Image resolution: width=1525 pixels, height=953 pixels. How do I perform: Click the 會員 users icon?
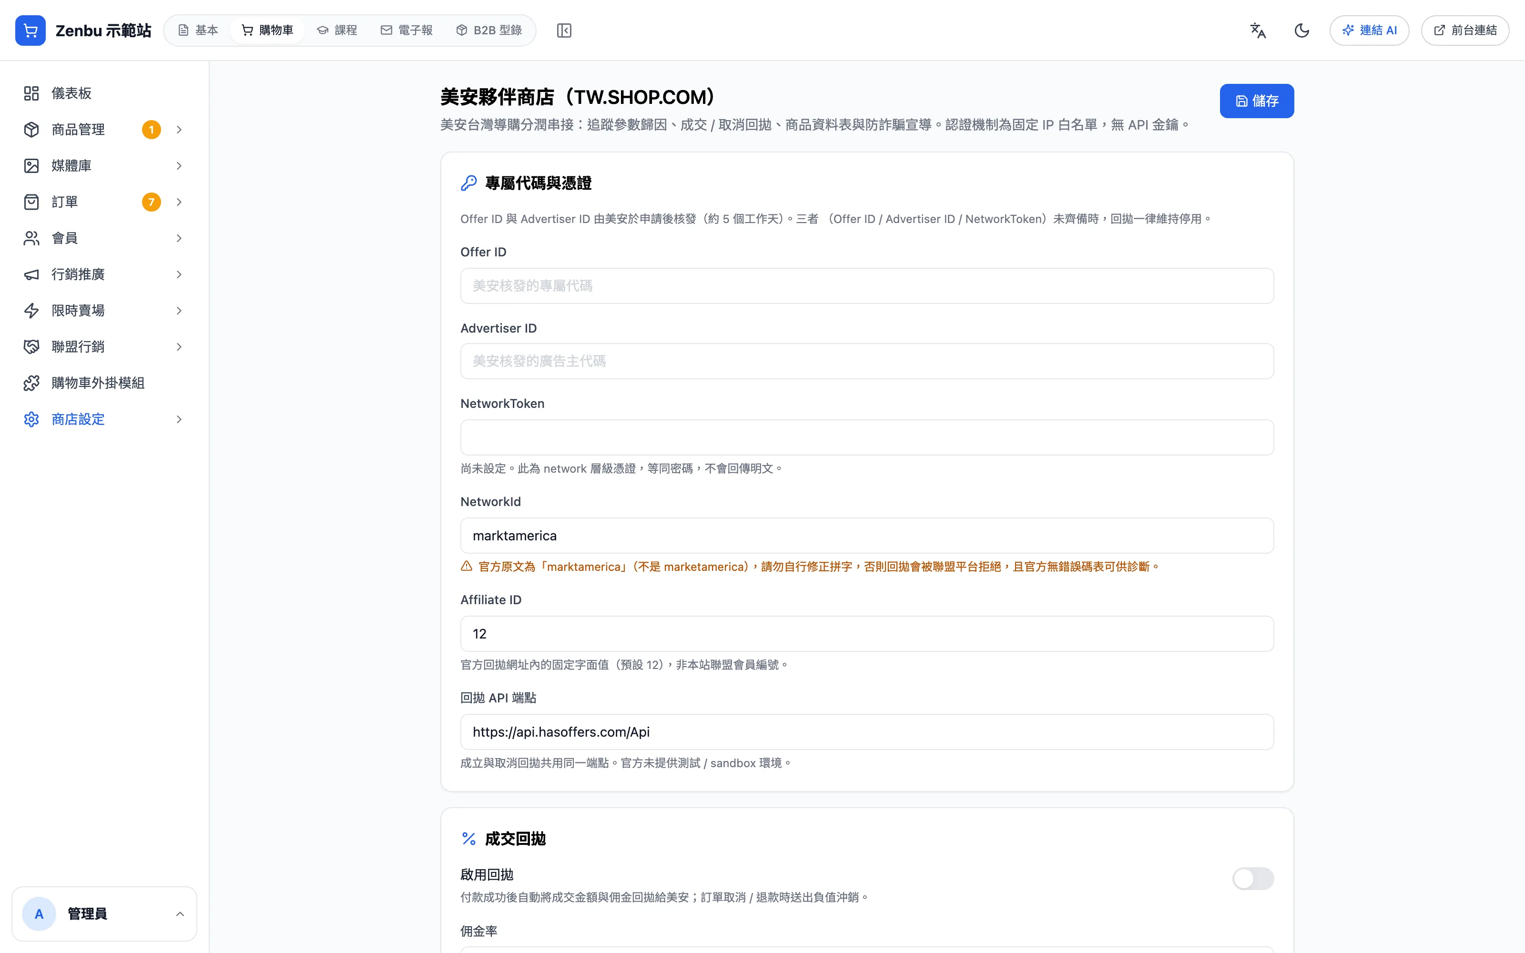point(31,238)
